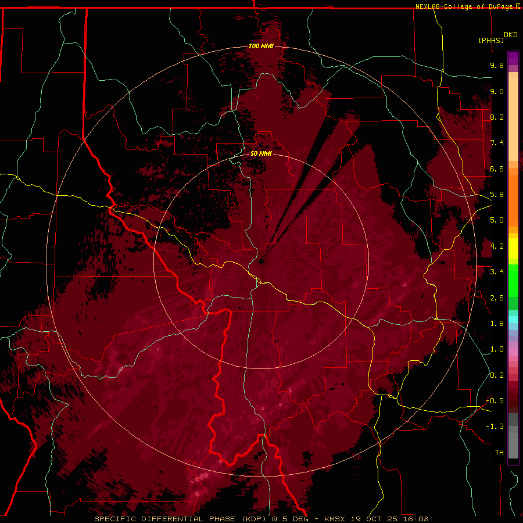Image resolution: width=523 pixels, height=523 pixels.
Task: Click the 0.2 legend value
Action: [497, 375]
